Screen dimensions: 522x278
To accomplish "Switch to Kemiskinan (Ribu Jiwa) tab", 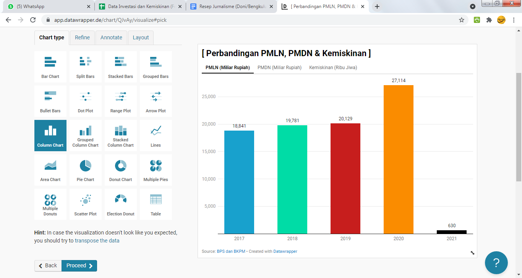I will point(333,68).
